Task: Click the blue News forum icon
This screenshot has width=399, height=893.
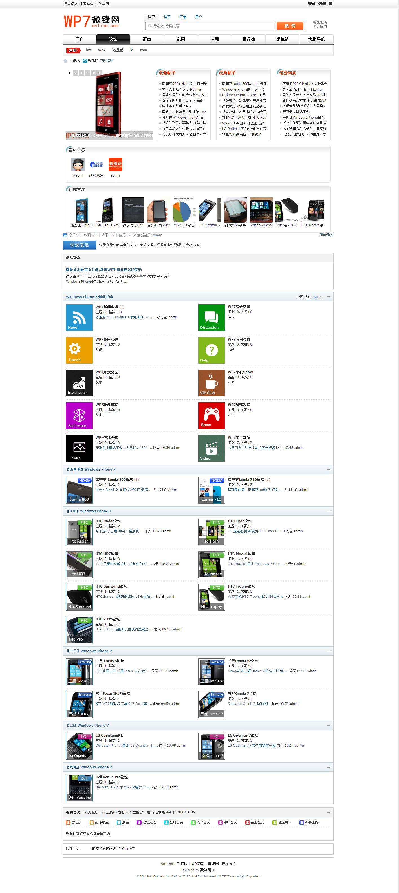Action: click(x=79, y=317)
